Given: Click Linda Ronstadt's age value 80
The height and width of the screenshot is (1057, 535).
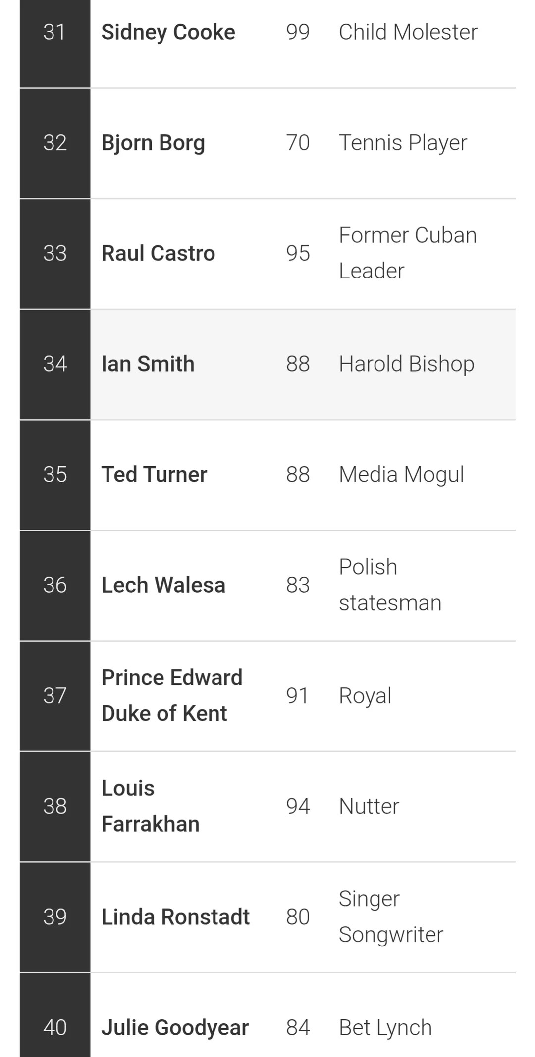Looking at the screenshot, I should pos(298,917).
